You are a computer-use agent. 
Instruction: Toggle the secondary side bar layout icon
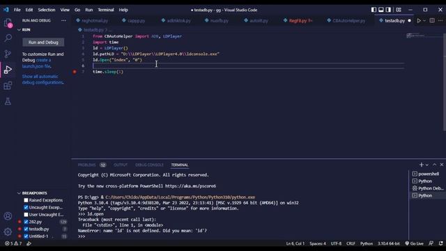388,10
